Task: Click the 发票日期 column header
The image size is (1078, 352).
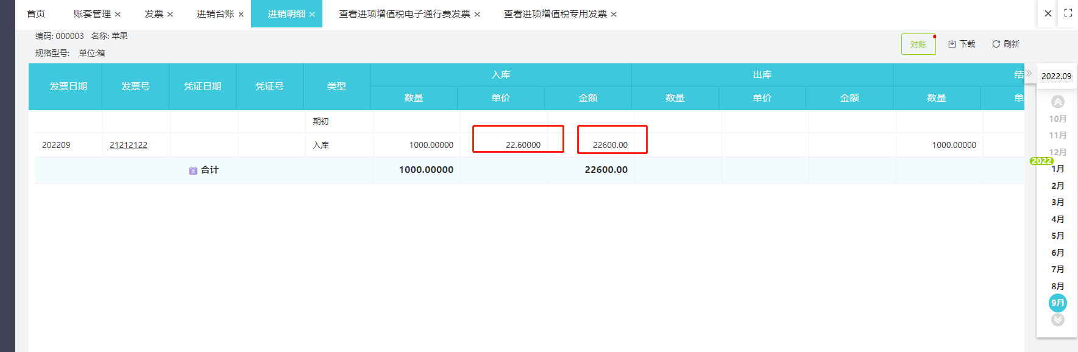Action: pos(68,86)
